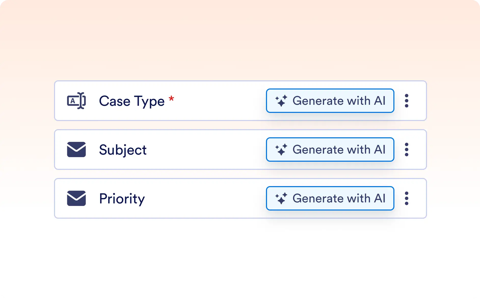
Task: Click the text field icon beside Case Type
Action: tap(76, 101)
